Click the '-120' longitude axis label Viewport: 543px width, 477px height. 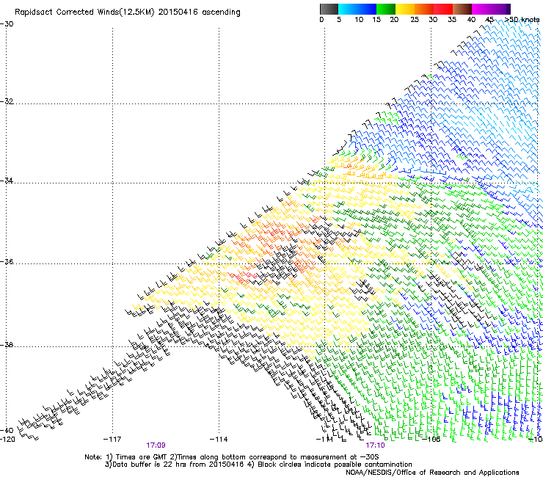tap(7, 440)
